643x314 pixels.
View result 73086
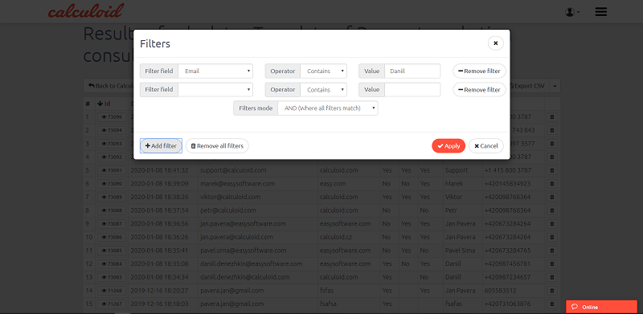[x=112, y=238]
